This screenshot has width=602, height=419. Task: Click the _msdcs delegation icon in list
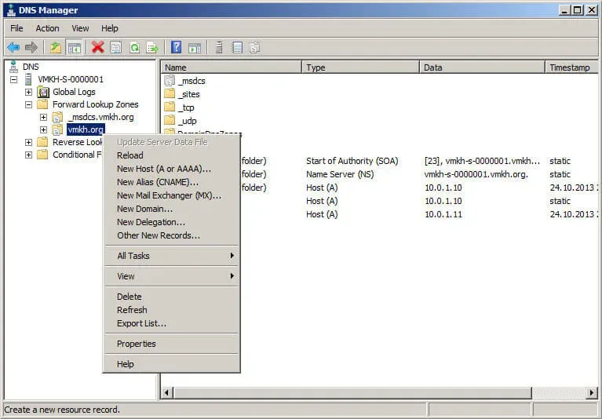pyautogui.click(x=170, y=81)
